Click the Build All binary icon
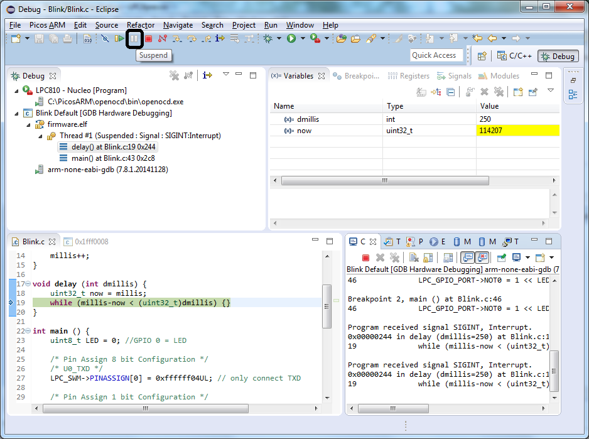The width and height of the screenshot is (589, 439). (87, 38)
